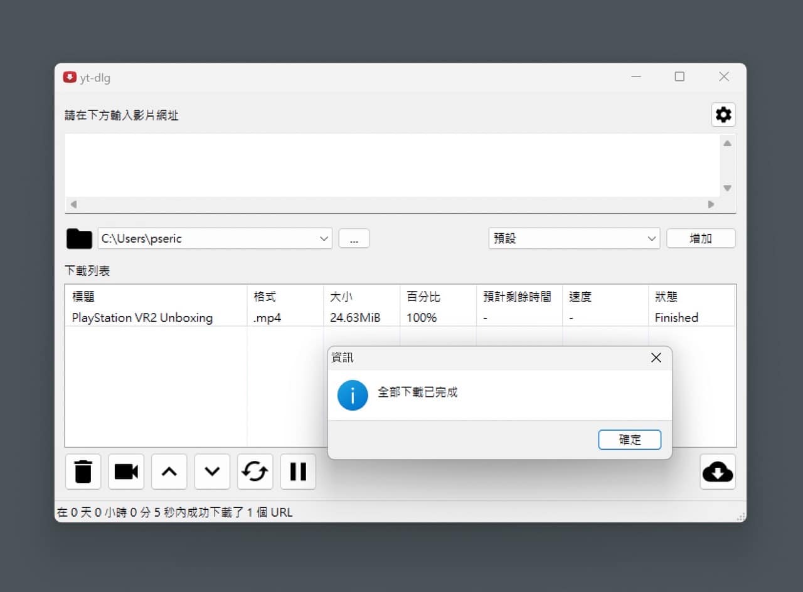
Task: Click the 100% percentage cell
Action: (422, 318)
